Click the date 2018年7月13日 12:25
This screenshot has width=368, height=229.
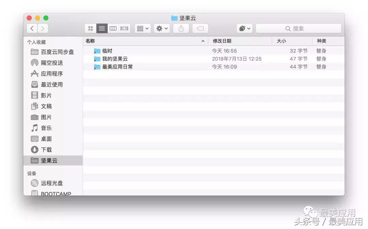coord(236,59)
